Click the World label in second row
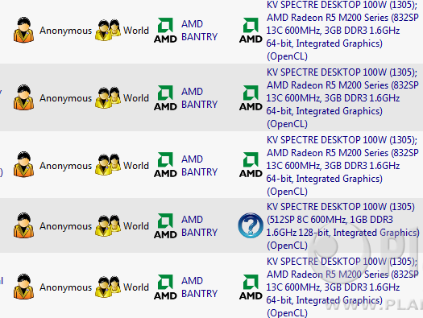Image resolution: width=423 pixels, height=318 pixels. [x=136, y=98]
